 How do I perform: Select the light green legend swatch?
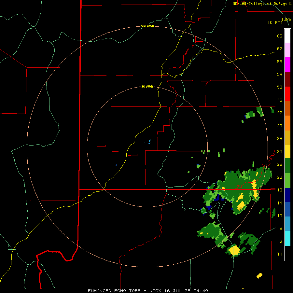(x=287, y=180)
